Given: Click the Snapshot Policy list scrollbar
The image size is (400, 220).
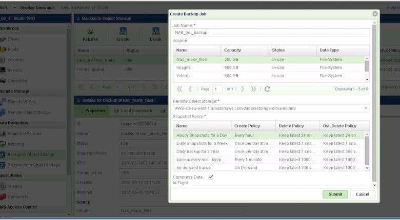Looking at the screenshot, I should (x=367, y=151).
